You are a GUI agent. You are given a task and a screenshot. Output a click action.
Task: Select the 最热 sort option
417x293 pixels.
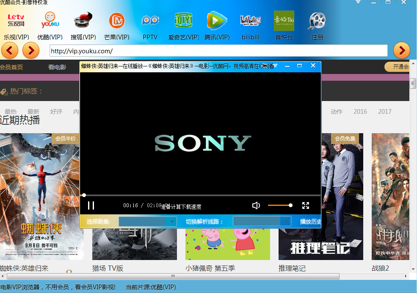[x=11, y=112]
